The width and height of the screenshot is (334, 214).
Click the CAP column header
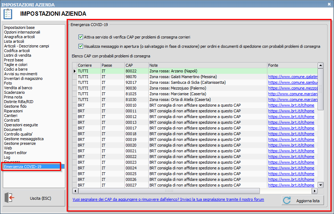pos(137,65)
